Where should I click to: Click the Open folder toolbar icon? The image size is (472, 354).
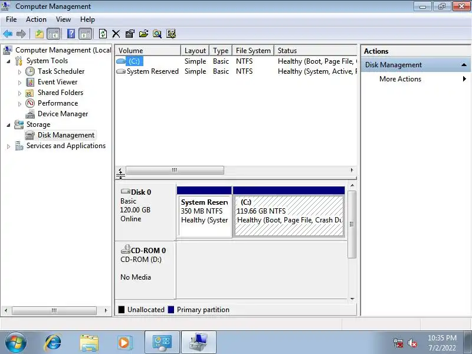[x=143, y=34]
